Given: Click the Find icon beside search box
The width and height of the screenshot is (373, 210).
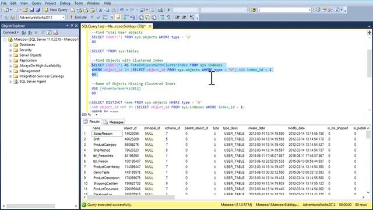Looking at the screenshot, I should click(254, 10).
